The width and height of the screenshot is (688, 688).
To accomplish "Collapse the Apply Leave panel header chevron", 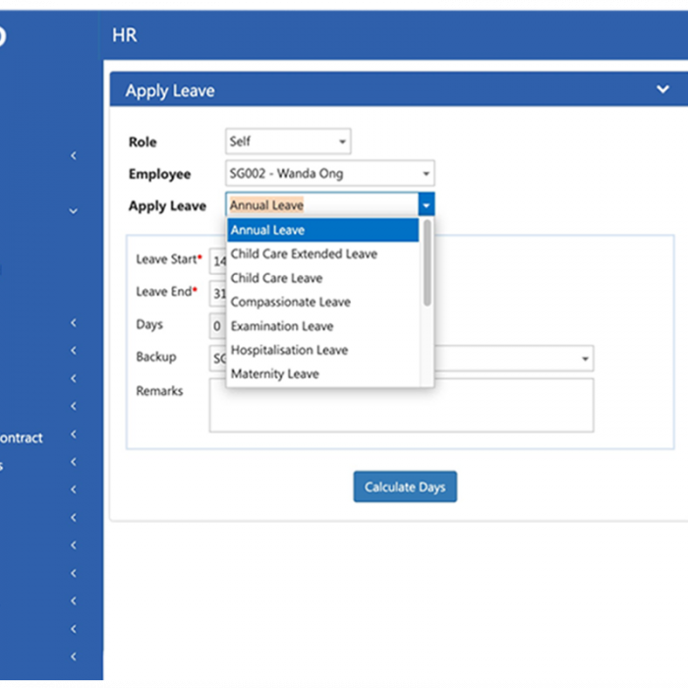I will click(662, 89).
